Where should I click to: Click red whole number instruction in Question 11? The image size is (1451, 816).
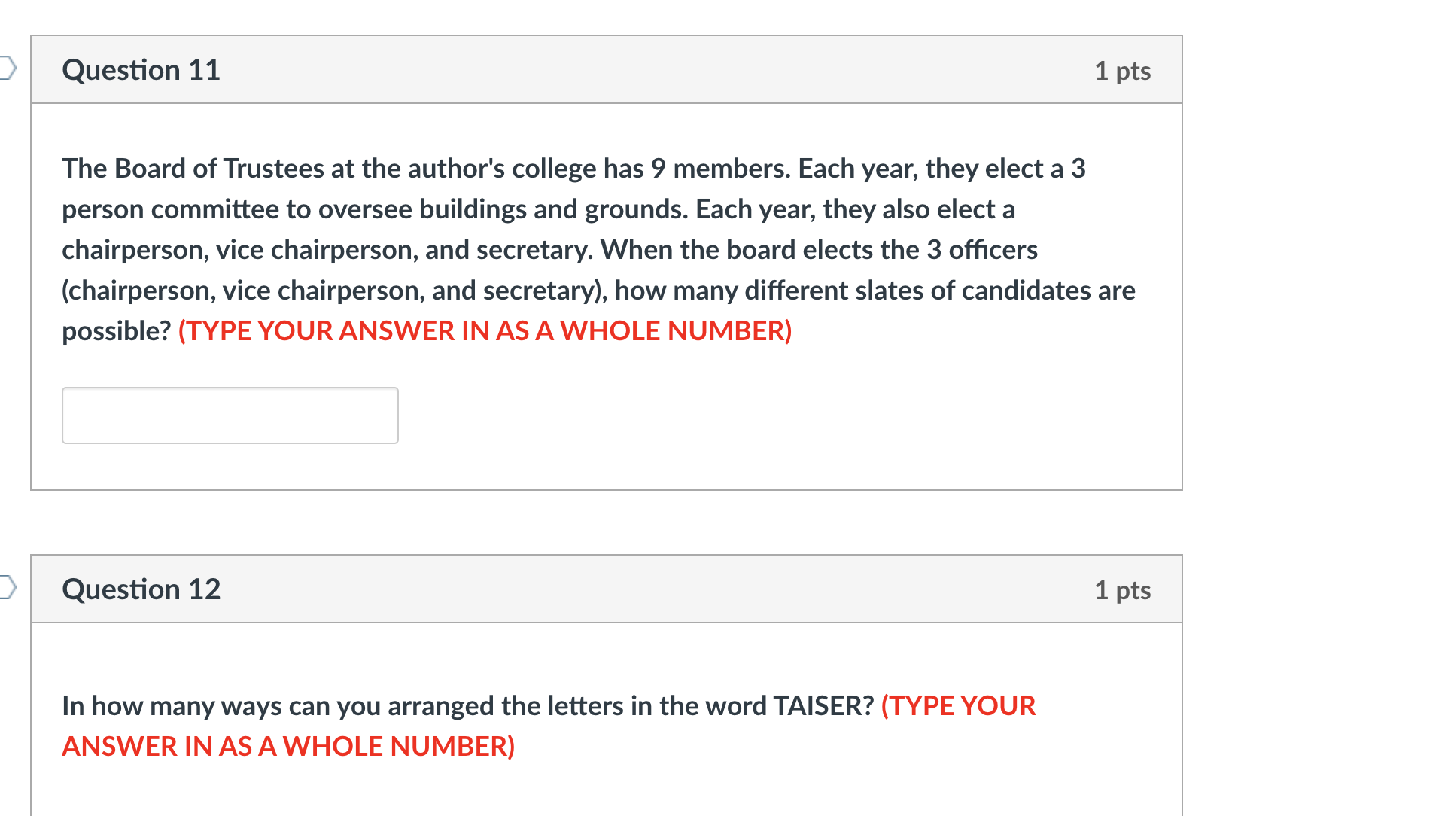(485, 331)
